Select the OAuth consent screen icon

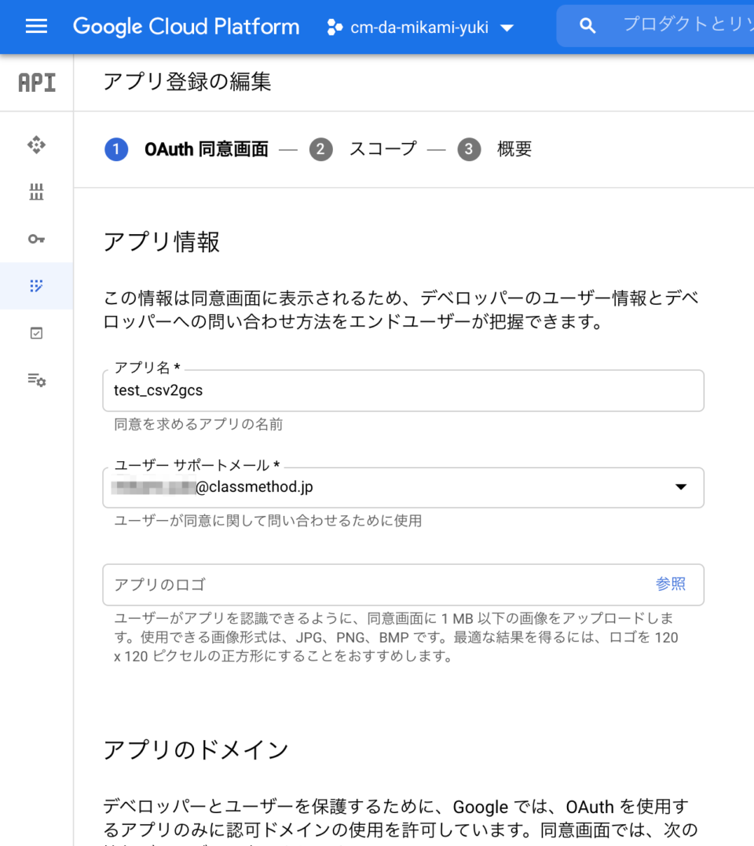click(x=36, y=286)
